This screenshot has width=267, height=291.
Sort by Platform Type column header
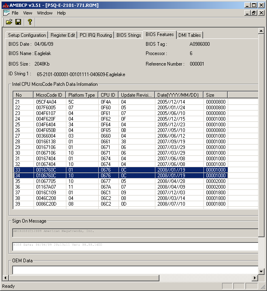[82, 95]
